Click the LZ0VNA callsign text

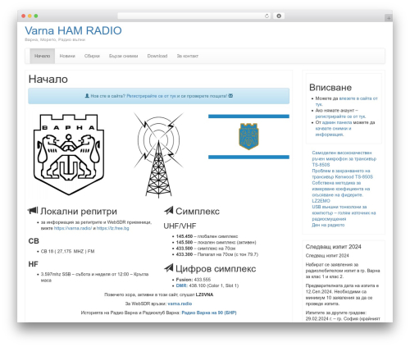click(204, 294)
